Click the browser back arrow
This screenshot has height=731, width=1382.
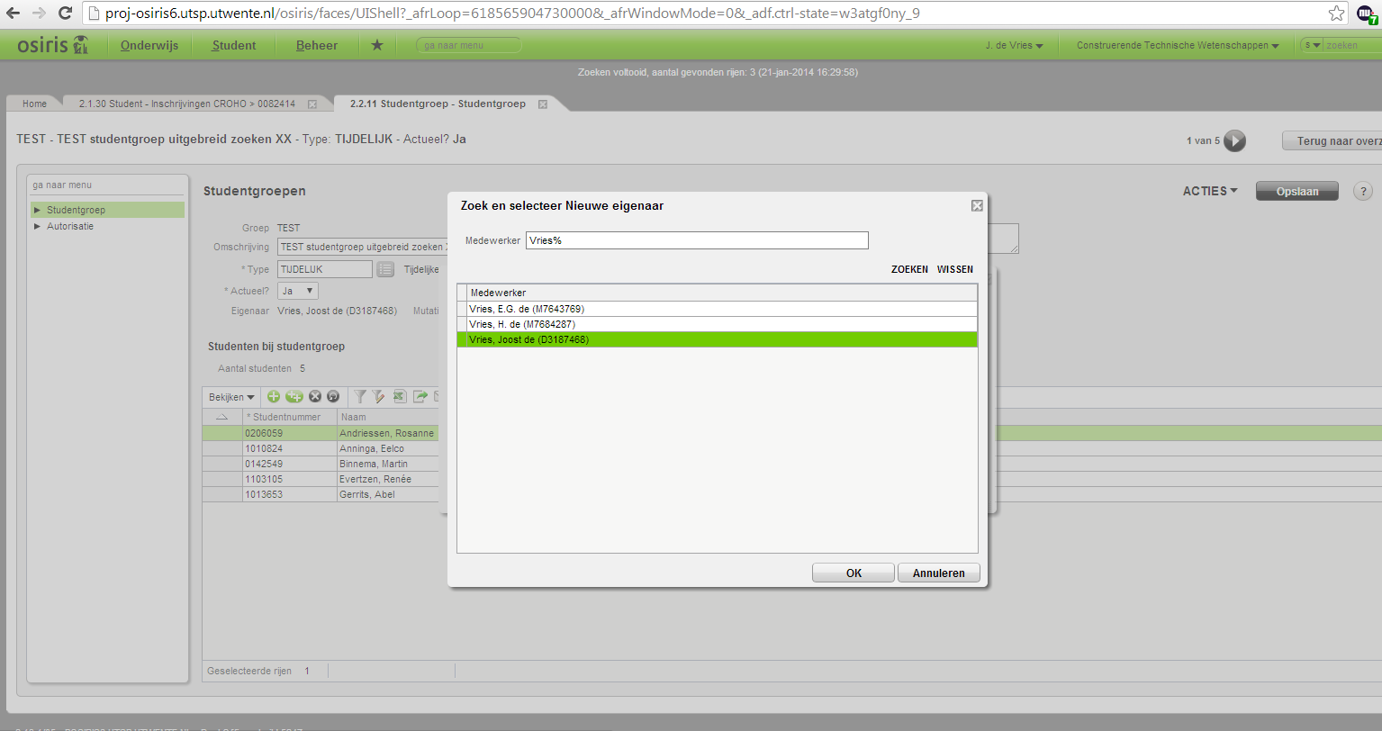[x=14, y=14]
